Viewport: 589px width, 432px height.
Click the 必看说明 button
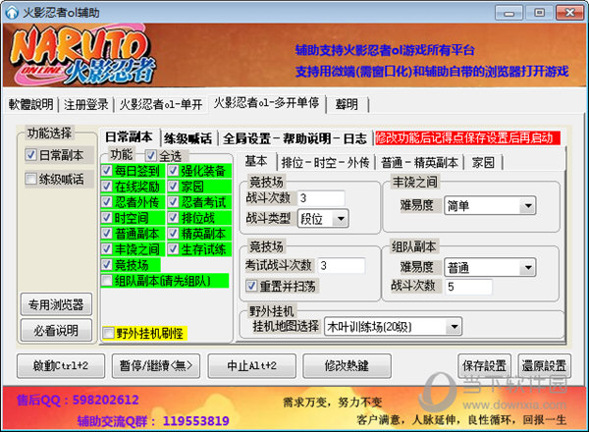56,330
